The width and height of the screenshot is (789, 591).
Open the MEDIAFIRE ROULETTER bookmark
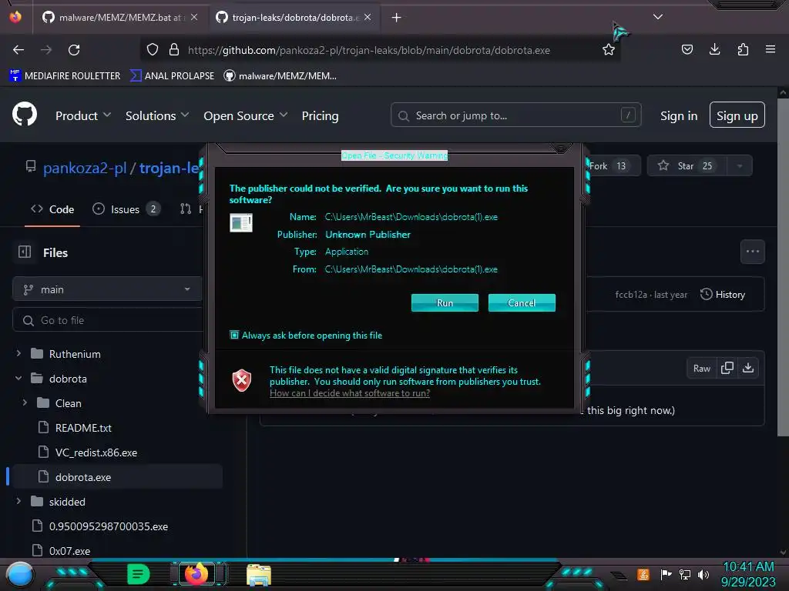point(65,76)
